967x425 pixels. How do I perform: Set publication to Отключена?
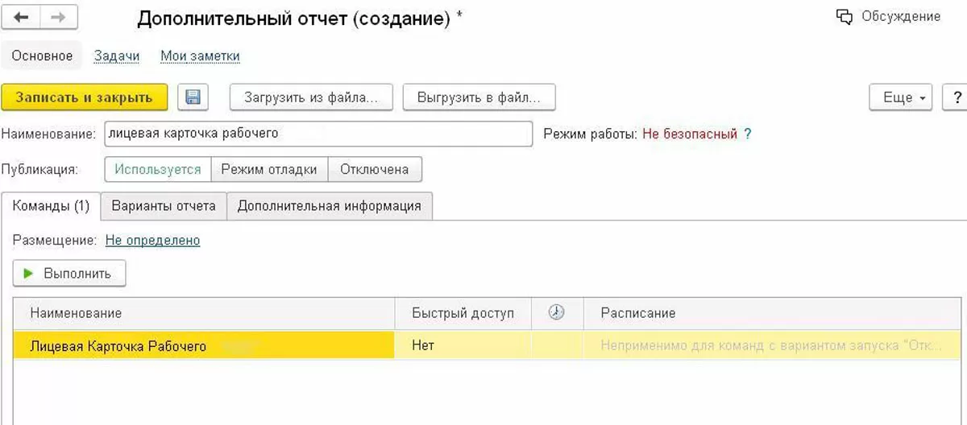point(374,170)
